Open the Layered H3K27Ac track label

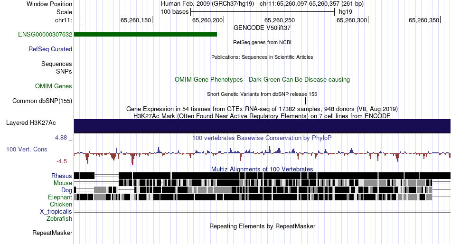(x=31, y=123)
